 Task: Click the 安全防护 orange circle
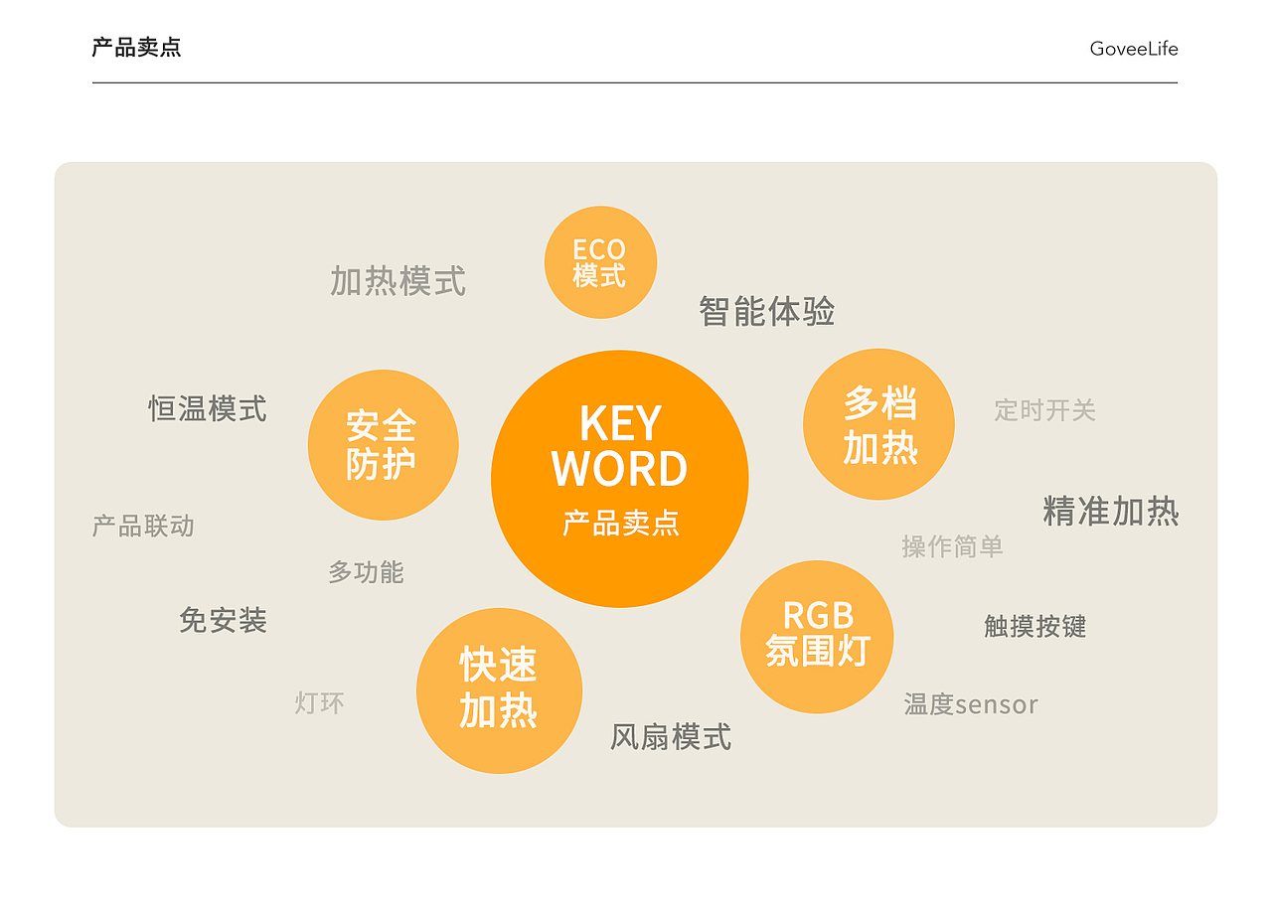point(383,445)
